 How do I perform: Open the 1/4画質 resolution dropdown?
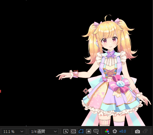pos(43,132)
